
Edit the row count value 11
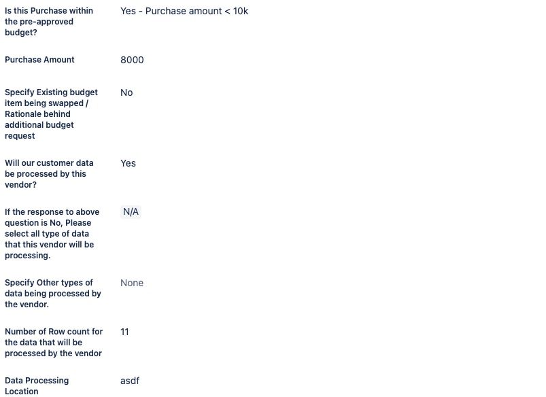[x=124, y=332]
